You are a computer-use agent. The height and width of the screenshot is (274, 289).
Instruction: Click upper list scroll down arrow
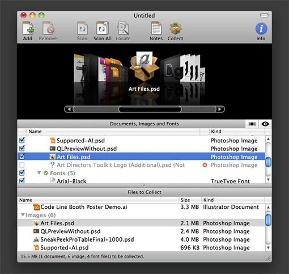(x=268, y=179)
